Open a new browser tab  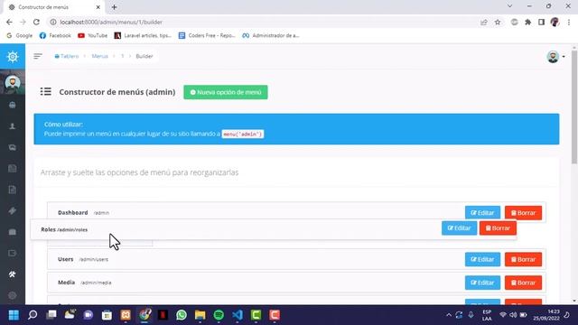coord(115,7)
